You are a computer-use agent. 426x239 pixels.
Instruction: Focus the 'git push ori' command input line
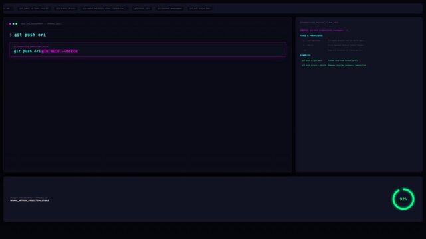[30, 35]
